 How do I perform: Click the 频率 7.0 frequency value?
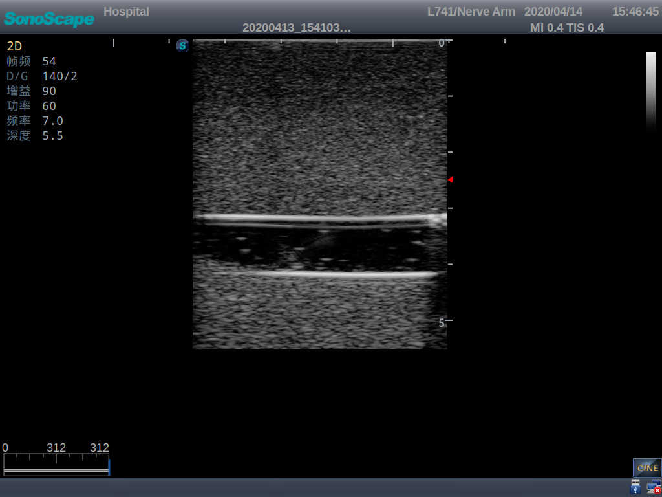pos(34,120)
